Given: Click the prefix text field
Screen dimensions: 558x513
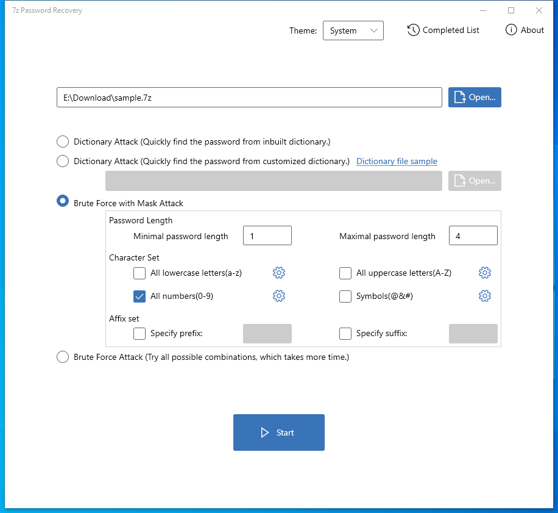Looking at the screenshot, I should pos(267,334).
